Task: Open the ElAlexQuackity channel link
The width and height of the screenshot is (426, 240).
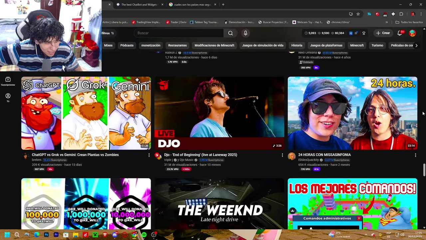Action: pos(309,160)
